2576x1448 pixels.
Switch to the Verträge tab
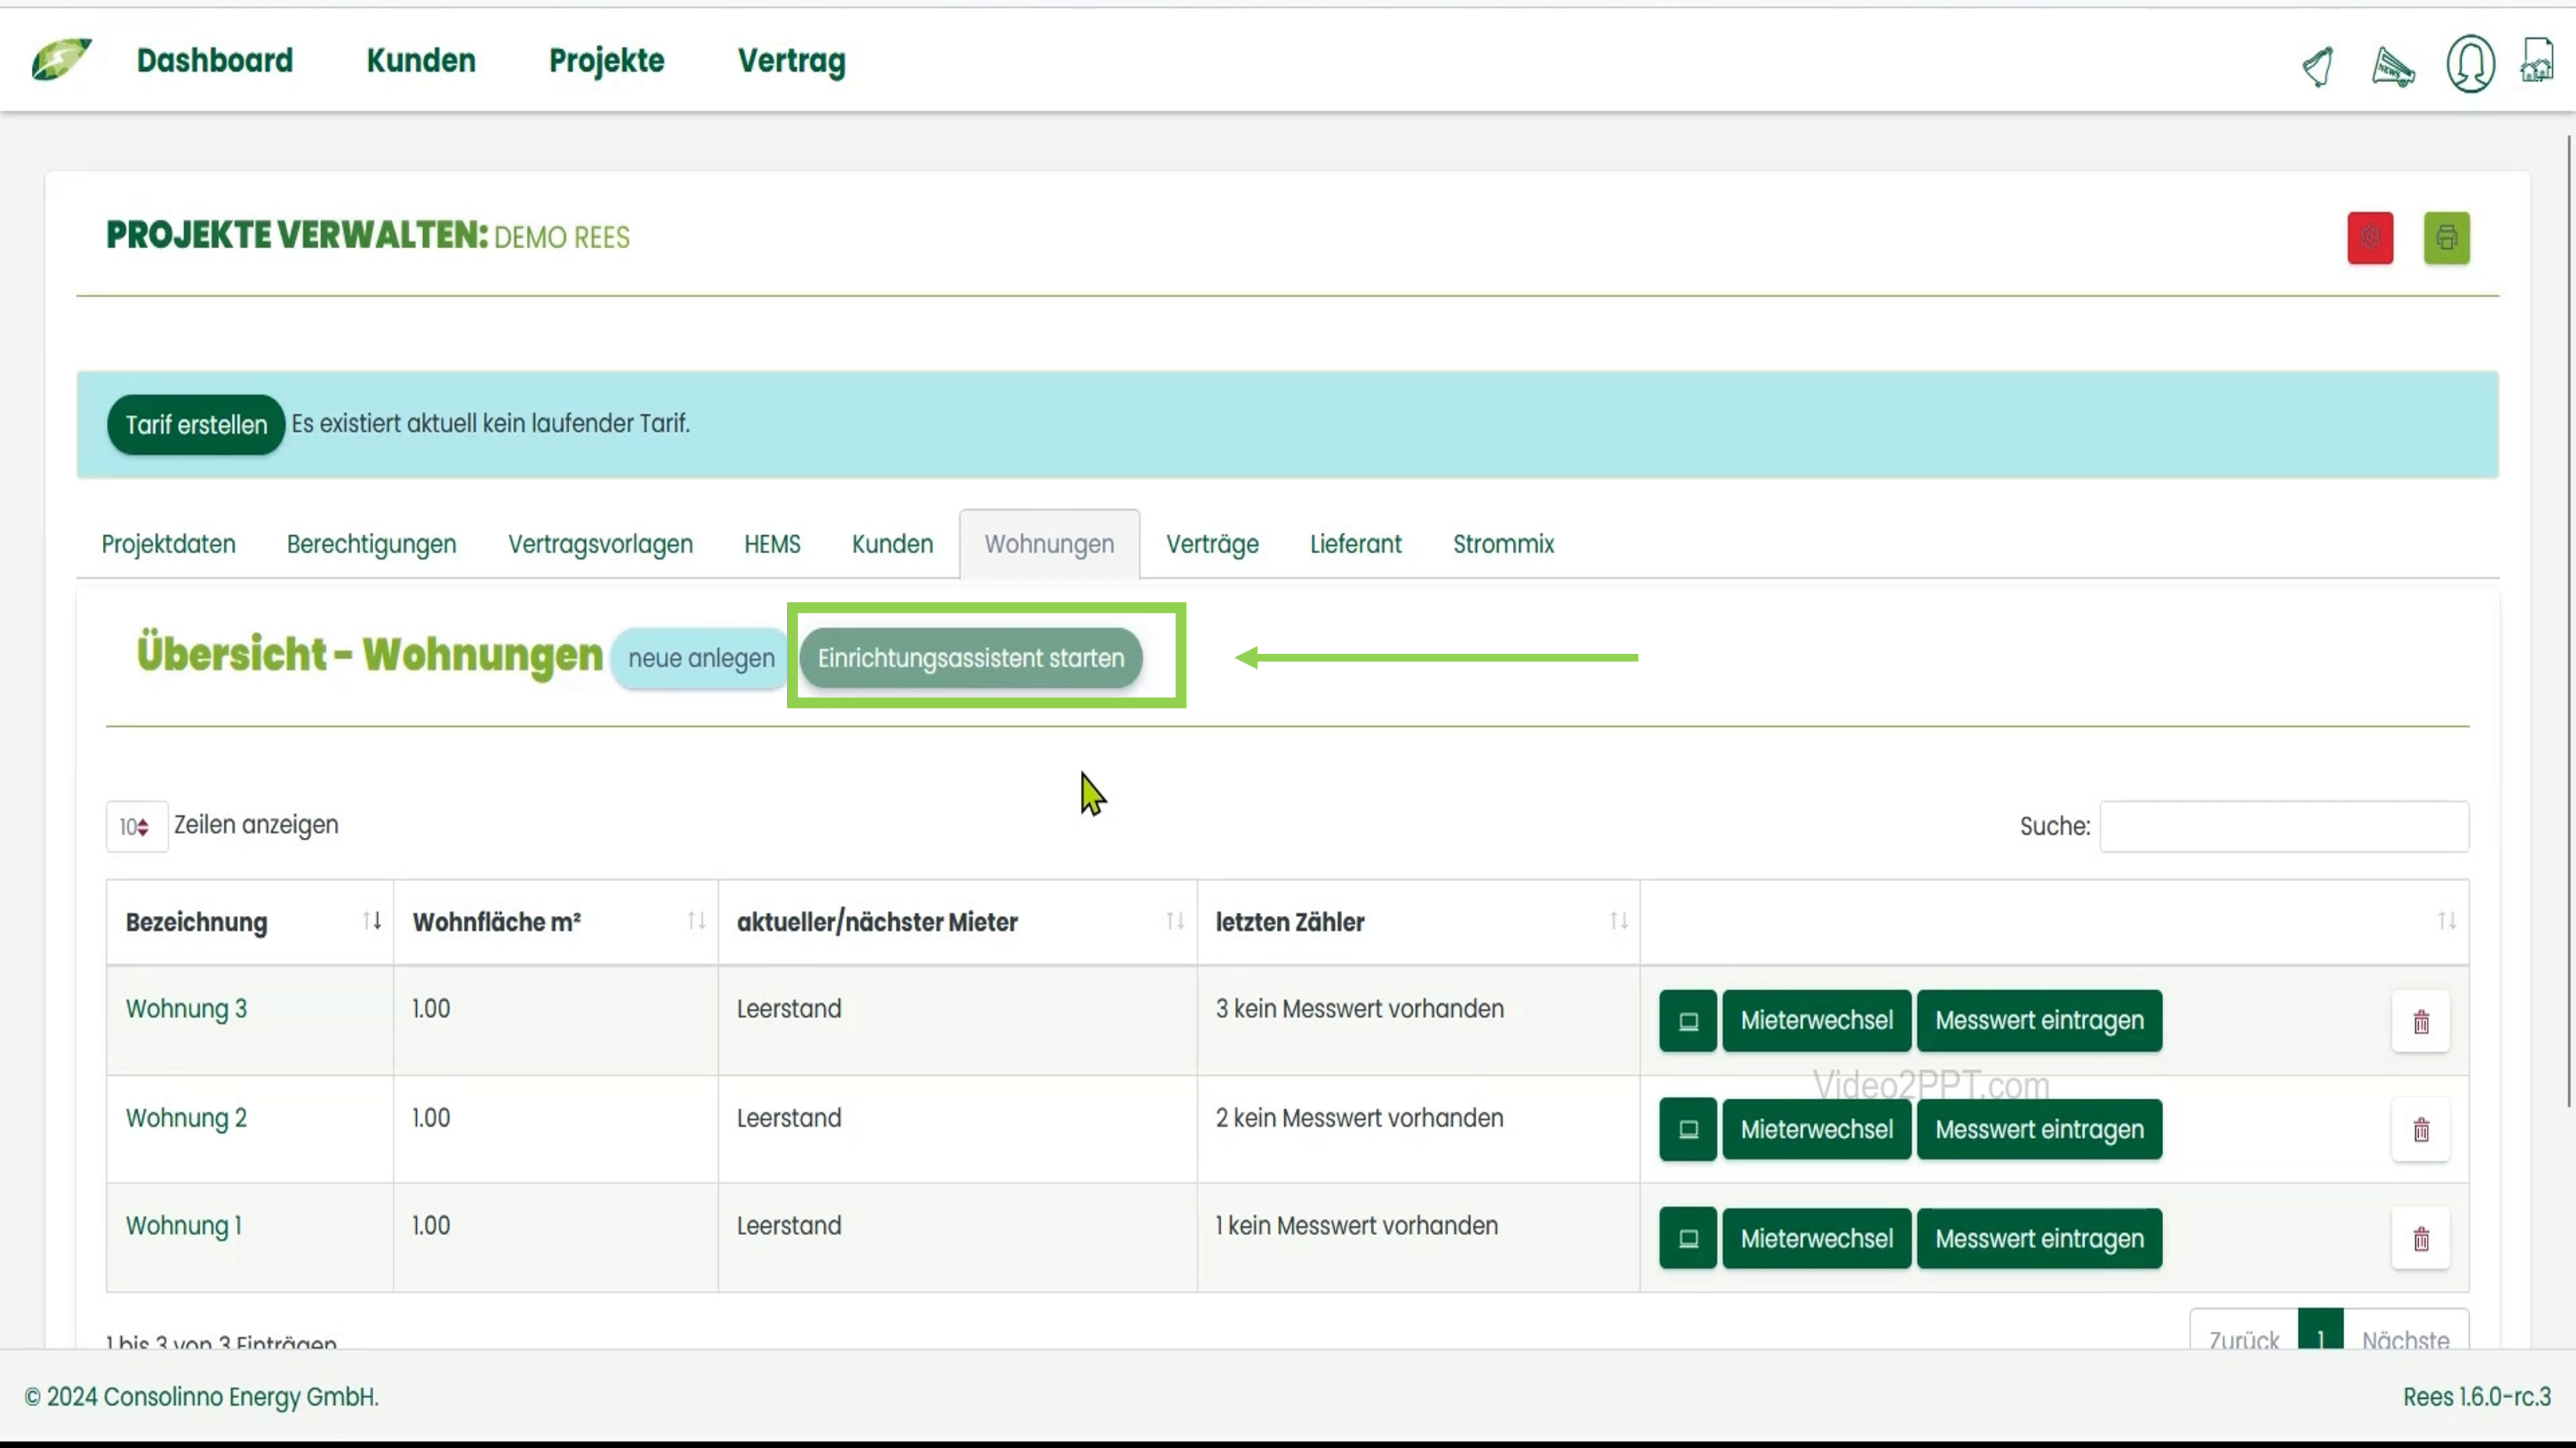1211,545
